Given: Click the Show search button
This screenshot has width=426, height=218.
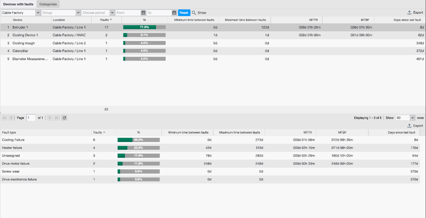Looking at the screenshot, I should pyautogui.click(x=199, y=13).
